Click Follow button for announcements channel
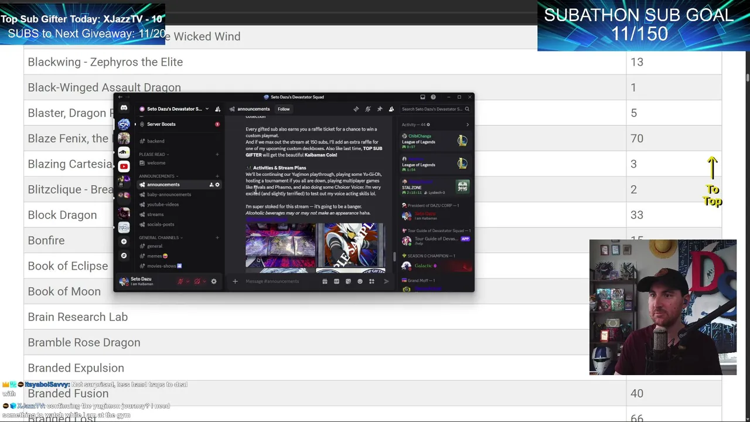The image size is (750, 422). click(284, 109)
